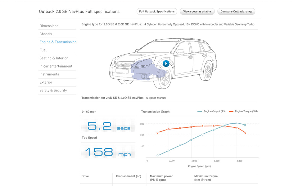Click the first orange torque data point
This screenshot has height=186, width=298.
click(158, 133)
